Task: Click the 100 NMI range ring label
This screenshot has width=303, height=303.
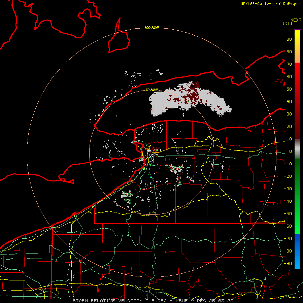Action: point(151,28)
